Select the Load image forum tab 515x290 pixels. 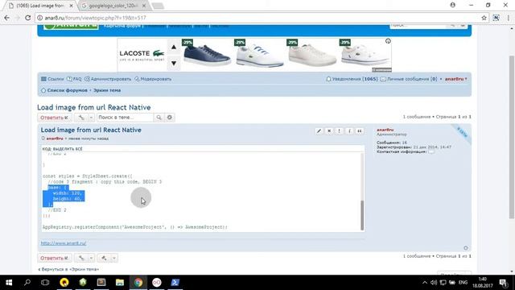click(40, 6)
